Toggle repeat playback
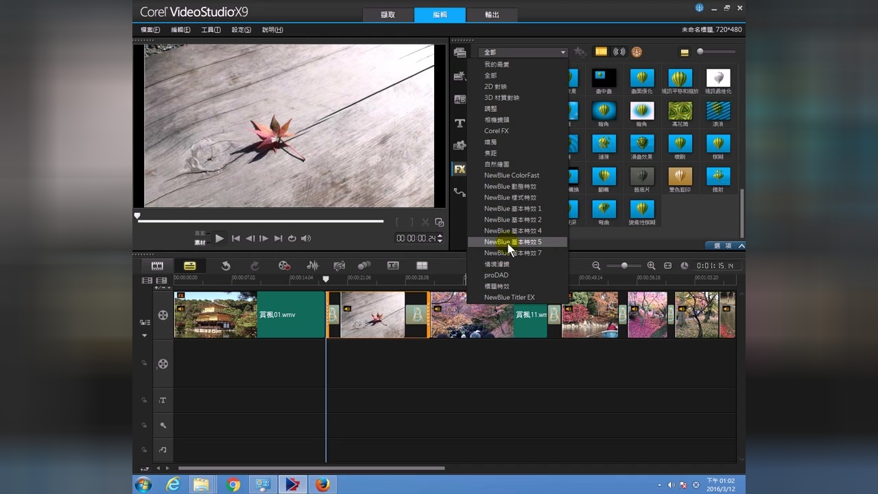 point(292,238)
